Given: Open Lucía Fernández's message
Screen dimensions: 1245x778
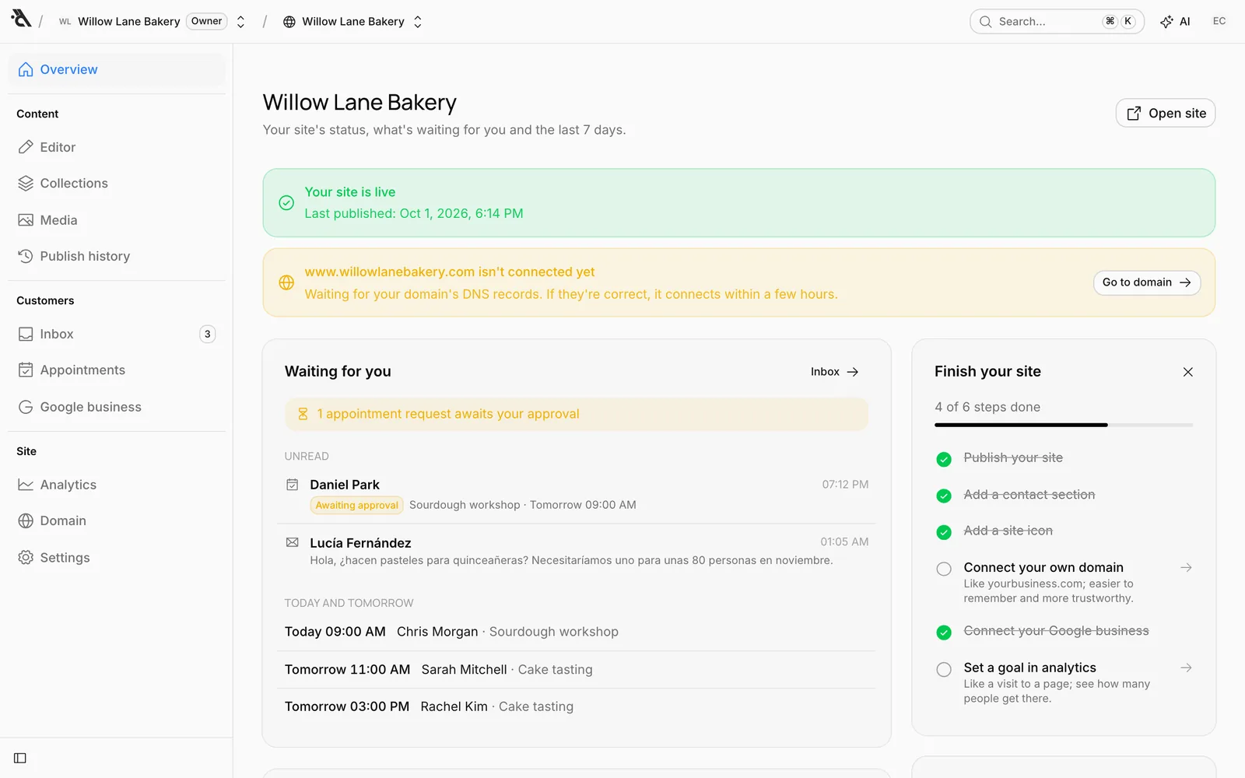Looking at the screenshot, I should tap(576, 551).
